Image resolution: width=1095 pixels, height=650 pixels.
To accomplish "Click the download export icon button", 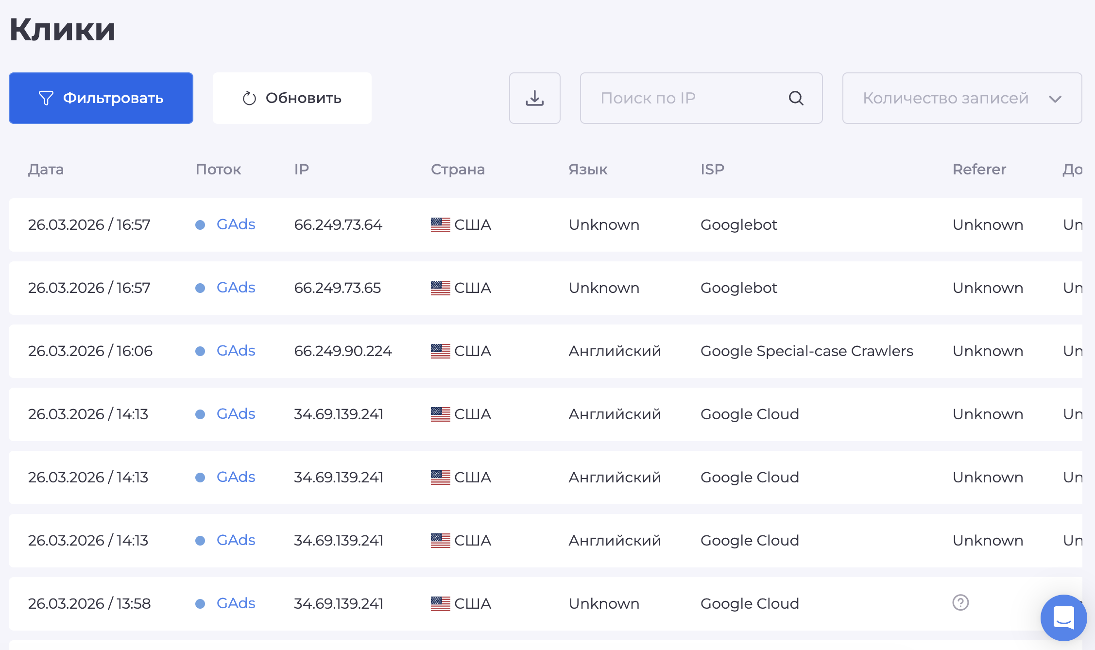I will [x=534, y=98].
